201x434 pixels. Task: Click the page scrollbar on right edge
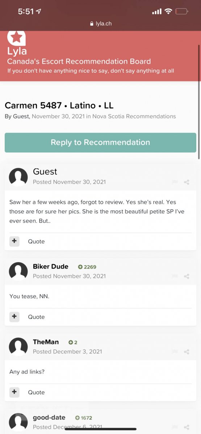tap(199, 101)
